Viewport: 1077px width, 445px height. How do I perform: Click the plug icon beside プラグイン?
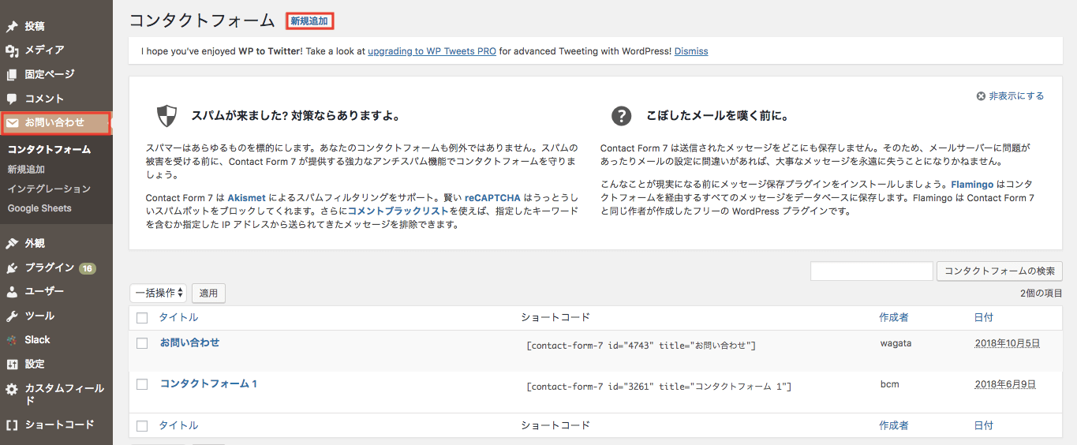click(x=12, y=268)
